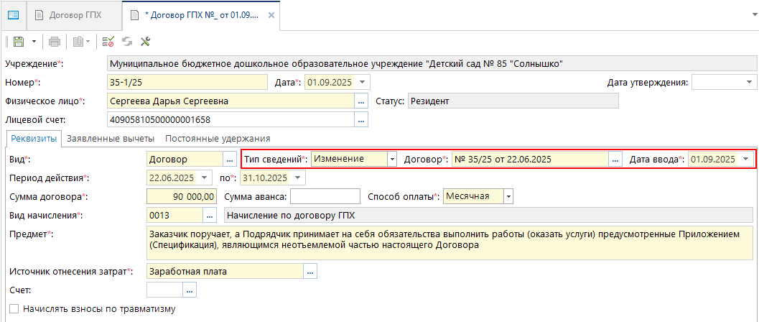Screen dimensions: 759x322
Task: Click the Refresh arrows icon
Action: (127, 42)
